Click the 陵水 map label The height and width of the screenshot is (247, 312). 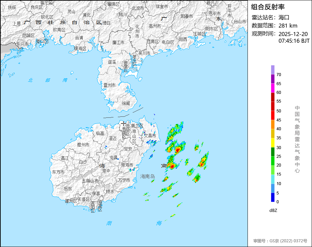tap(110, 191)
